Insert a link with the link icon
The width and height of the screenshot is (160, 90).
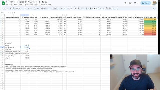[103, 8]
